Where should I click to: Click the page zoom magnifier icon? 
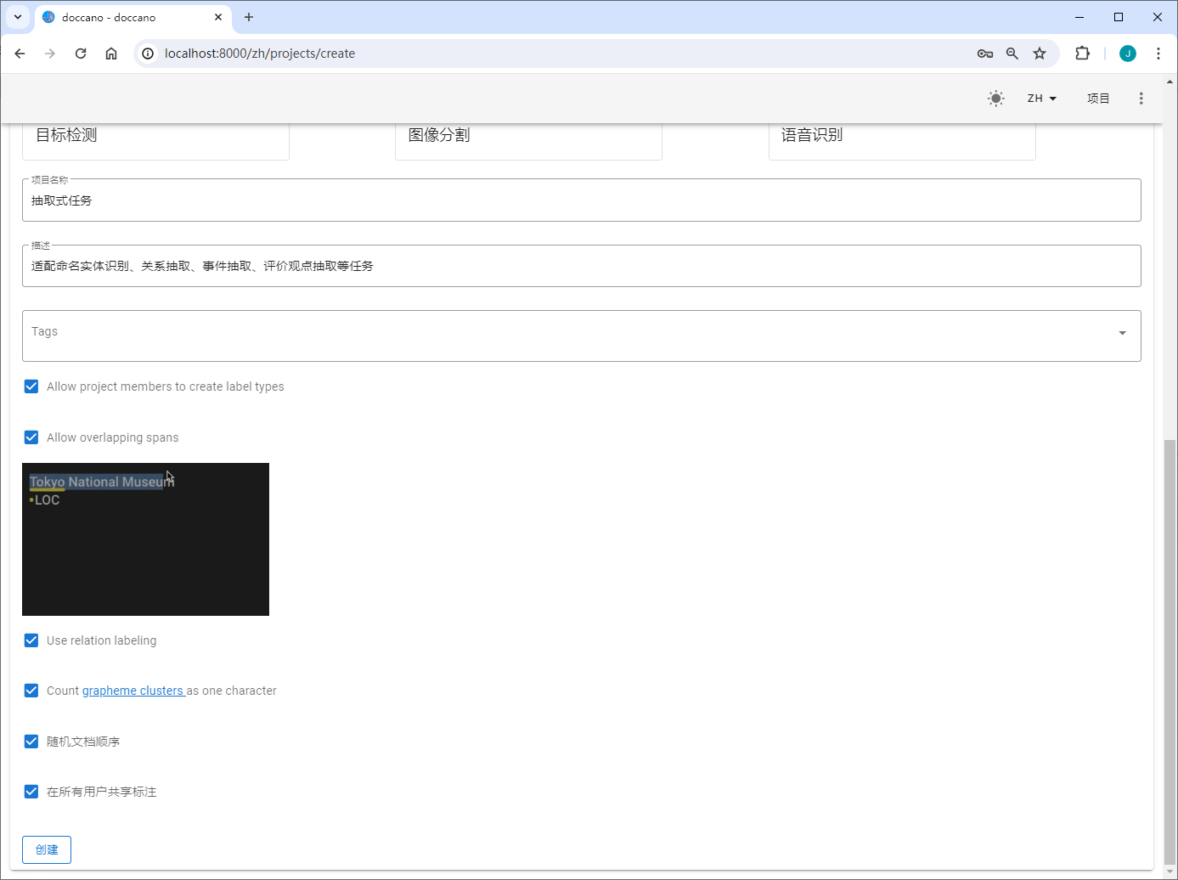[x=1012, y=53]
